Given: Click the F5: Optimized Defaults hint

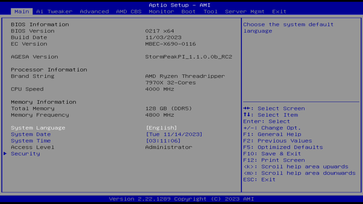Looking at the screenshot, I should click(283, 147).
